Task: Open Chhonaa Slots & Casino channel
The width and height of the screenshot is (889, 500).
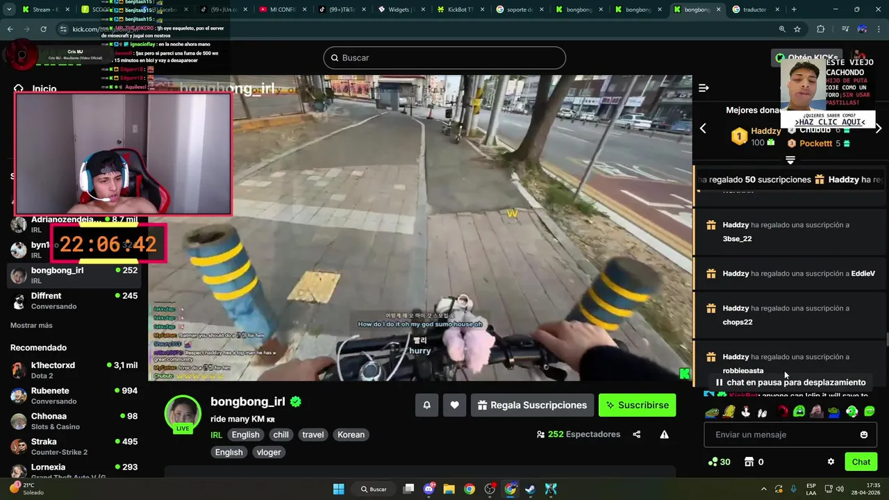Action: (x=73, y=422)
